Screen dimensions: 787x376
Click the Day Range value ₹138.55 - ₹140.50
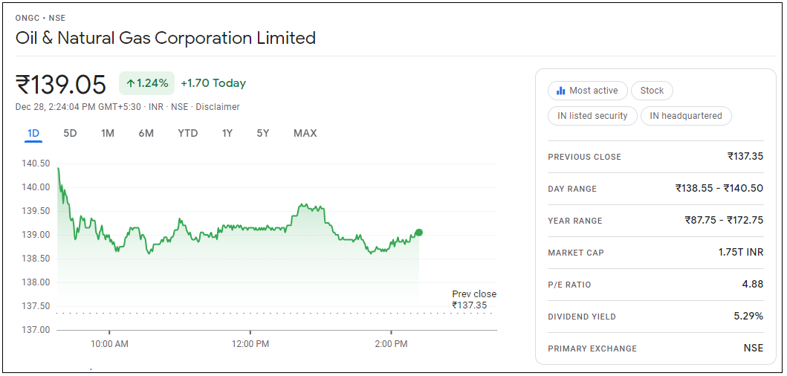click(719, 188)
